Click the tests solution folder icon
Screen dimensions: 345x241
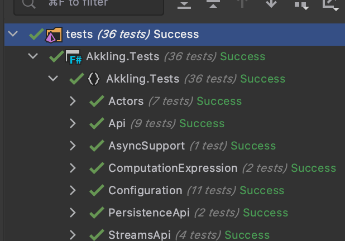(x=54, y=35)
